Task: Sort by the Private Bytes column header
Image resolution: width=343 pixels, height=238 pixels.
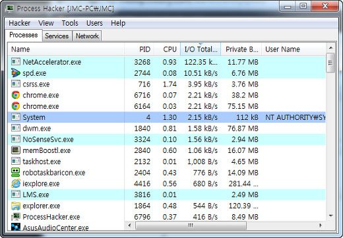Action: point(241,49)
